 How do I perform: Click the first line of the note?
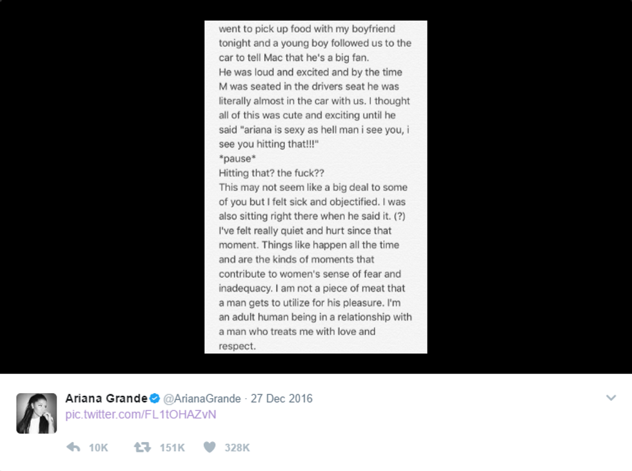(306, 29)
